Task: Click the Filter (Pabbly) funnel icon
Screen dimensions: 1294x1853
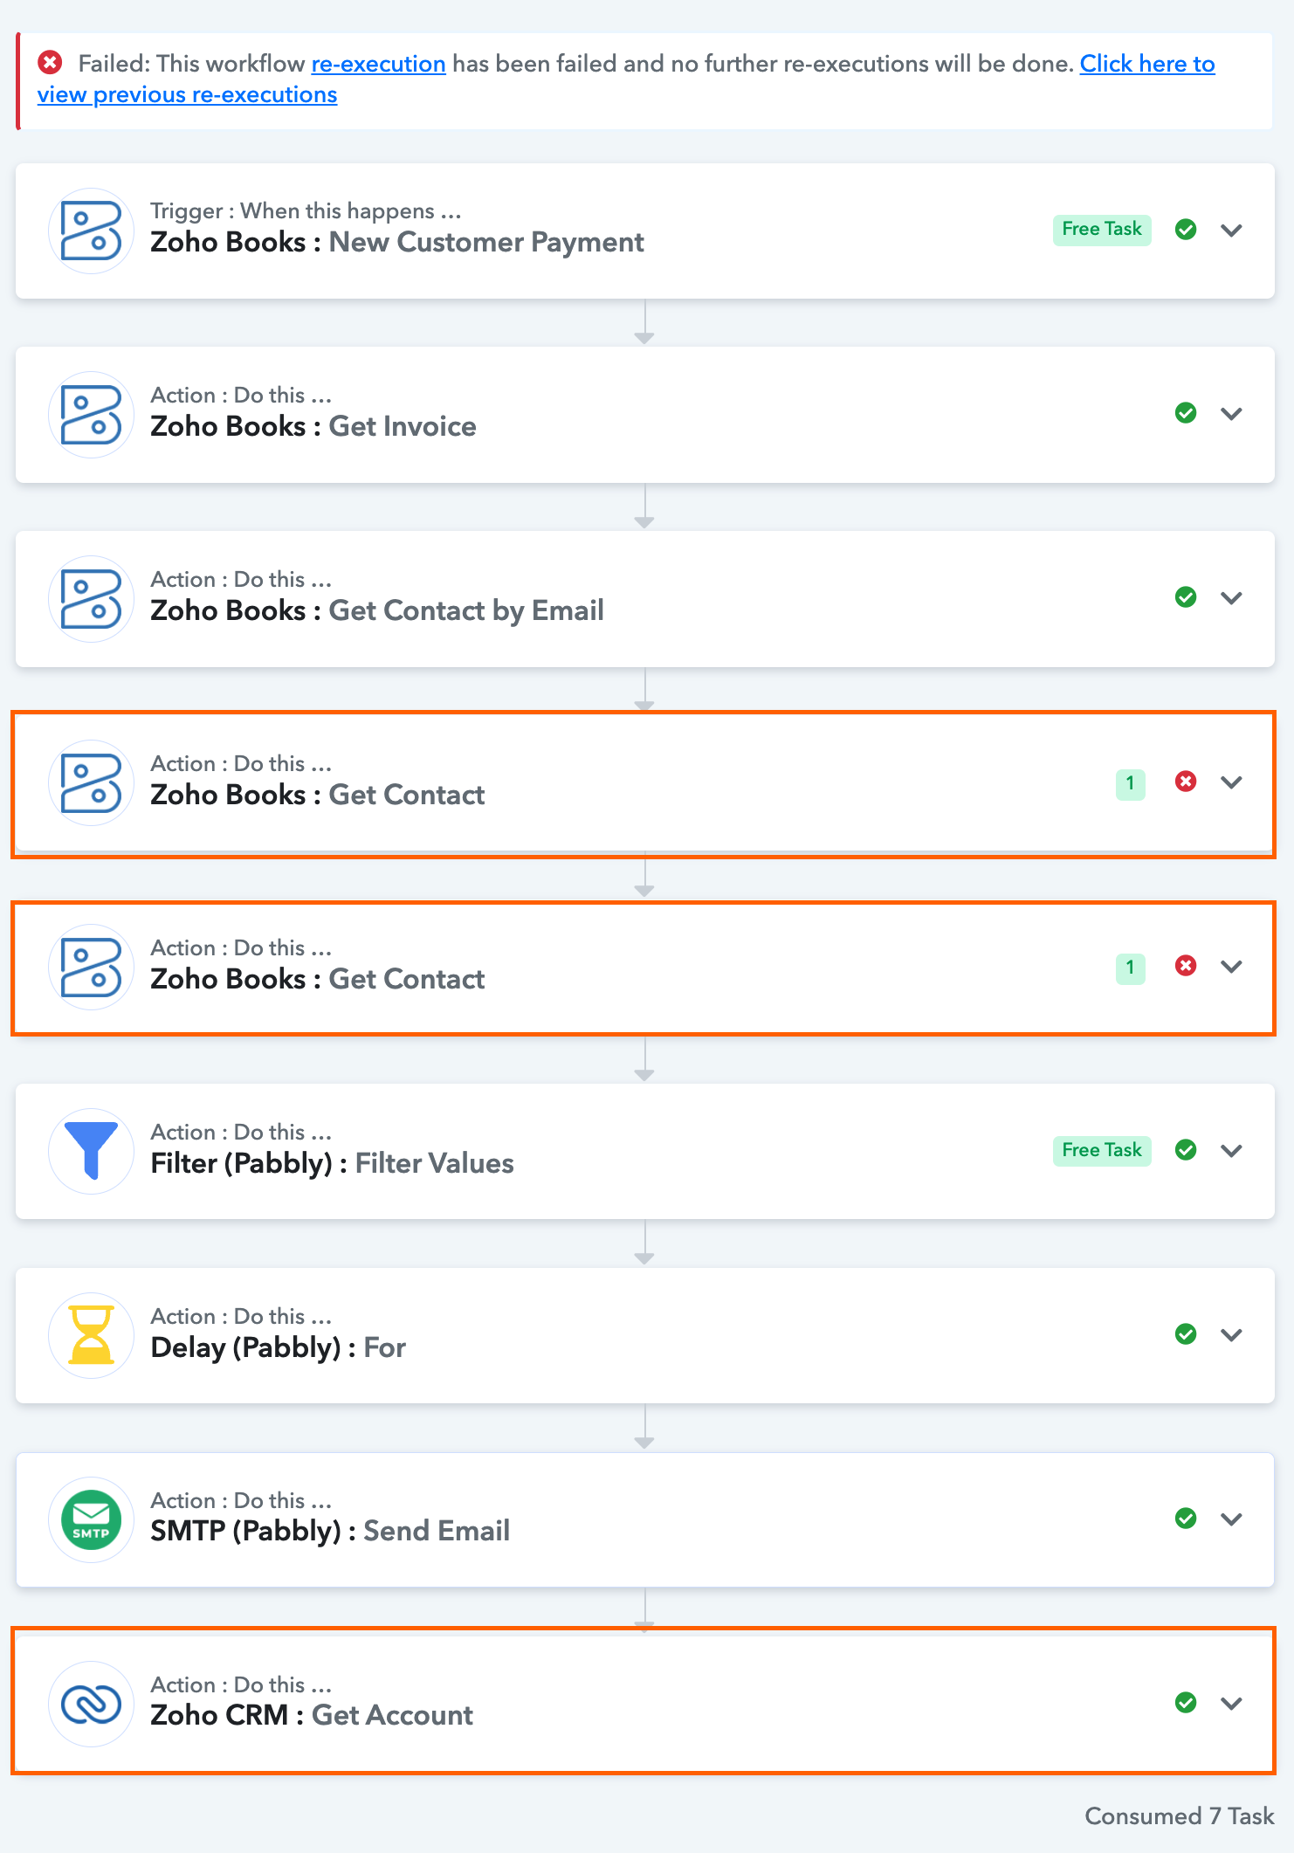Action: tap(91, 1152)
